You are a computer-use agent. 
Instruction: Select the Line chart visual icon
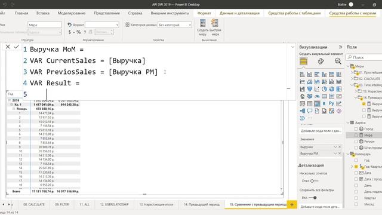[x=302, y=82]
